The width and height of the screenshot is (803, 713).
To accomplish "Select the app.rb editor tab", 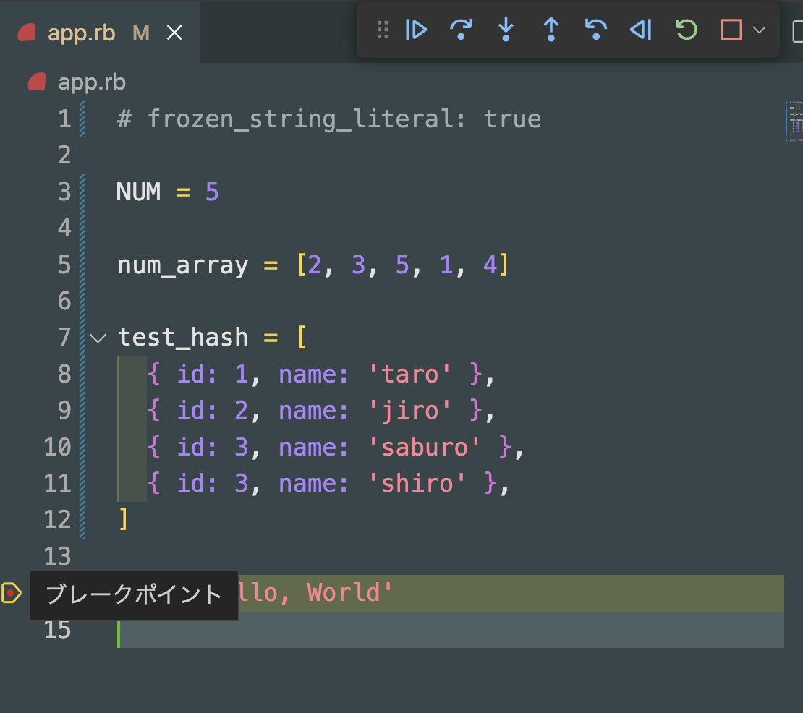I will pyautogui.click(x=82, y=33).
